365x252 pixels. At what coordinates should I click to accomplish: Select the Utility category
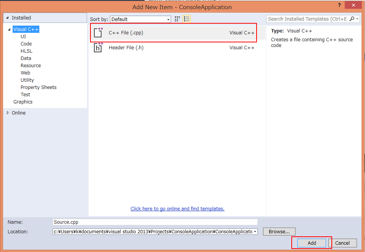pos(27,80)
